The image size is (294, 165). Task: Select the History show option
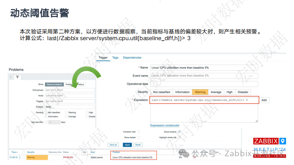click(x=81, y=84)
